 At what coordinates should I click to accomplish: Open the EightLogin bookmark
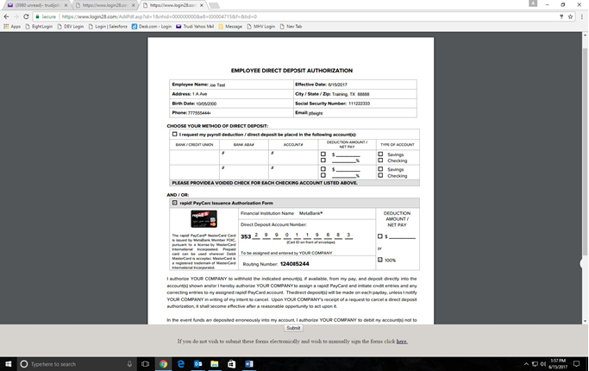coord(39,26)
